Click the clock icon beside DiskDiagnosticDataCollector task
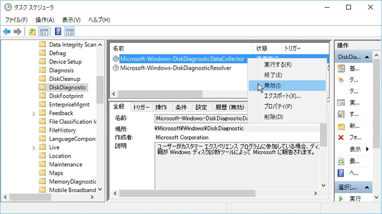Image resolution: width=382 pixels, height=214 pixels. tap(116, 59)
